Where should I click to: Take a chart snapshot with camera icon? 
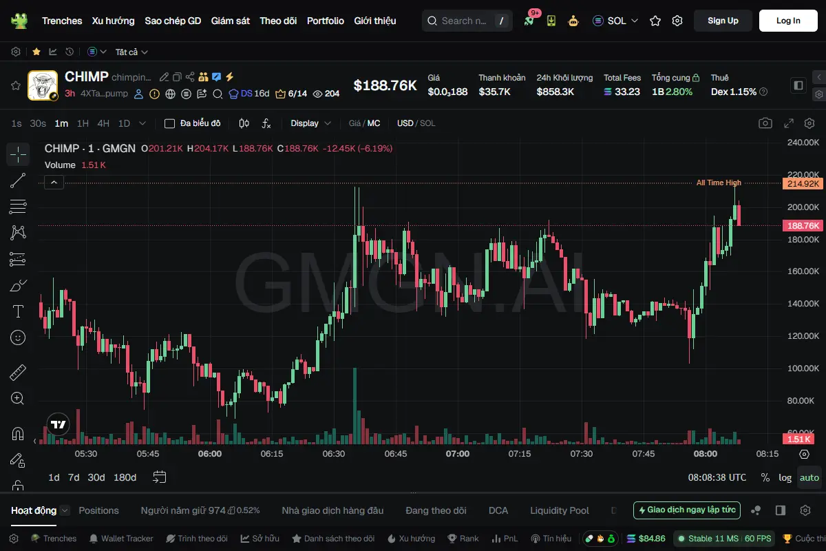[765, 123]
